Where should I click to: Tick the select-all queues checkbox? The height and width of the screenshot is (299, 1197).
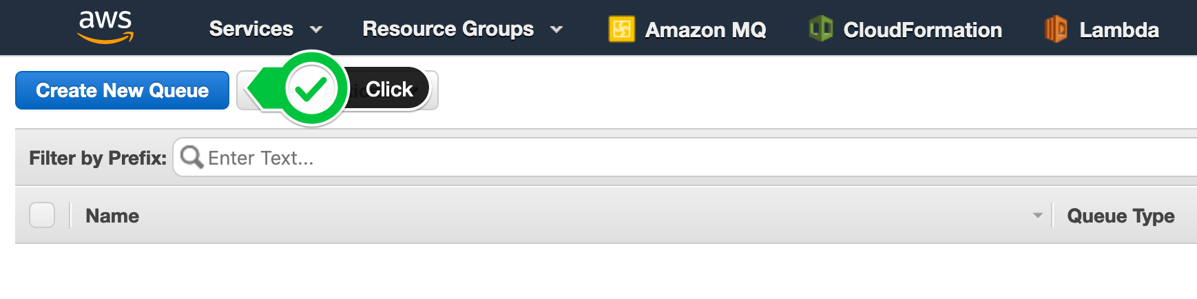42,215
